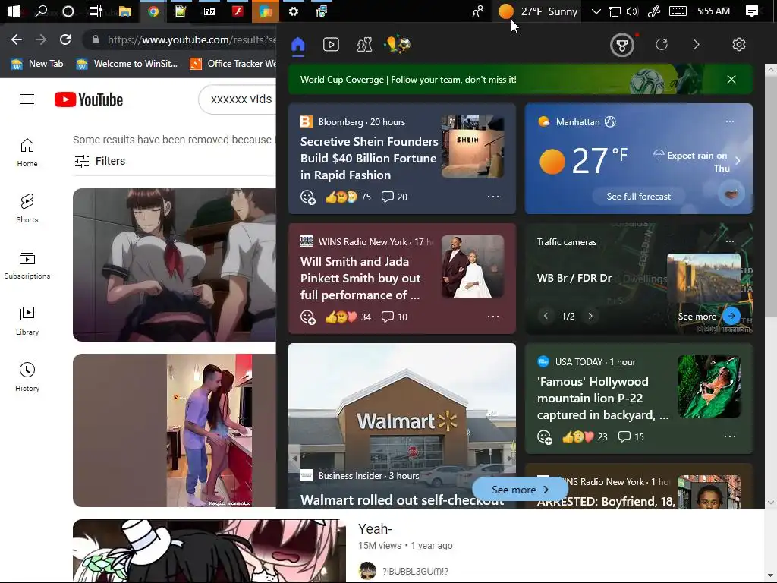Select the widget Watch video tab

pos(331,45)
